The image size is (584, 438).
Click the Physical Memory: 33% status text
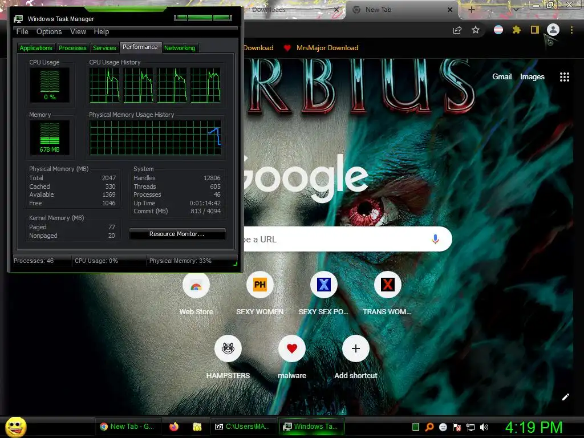(180, 261)
